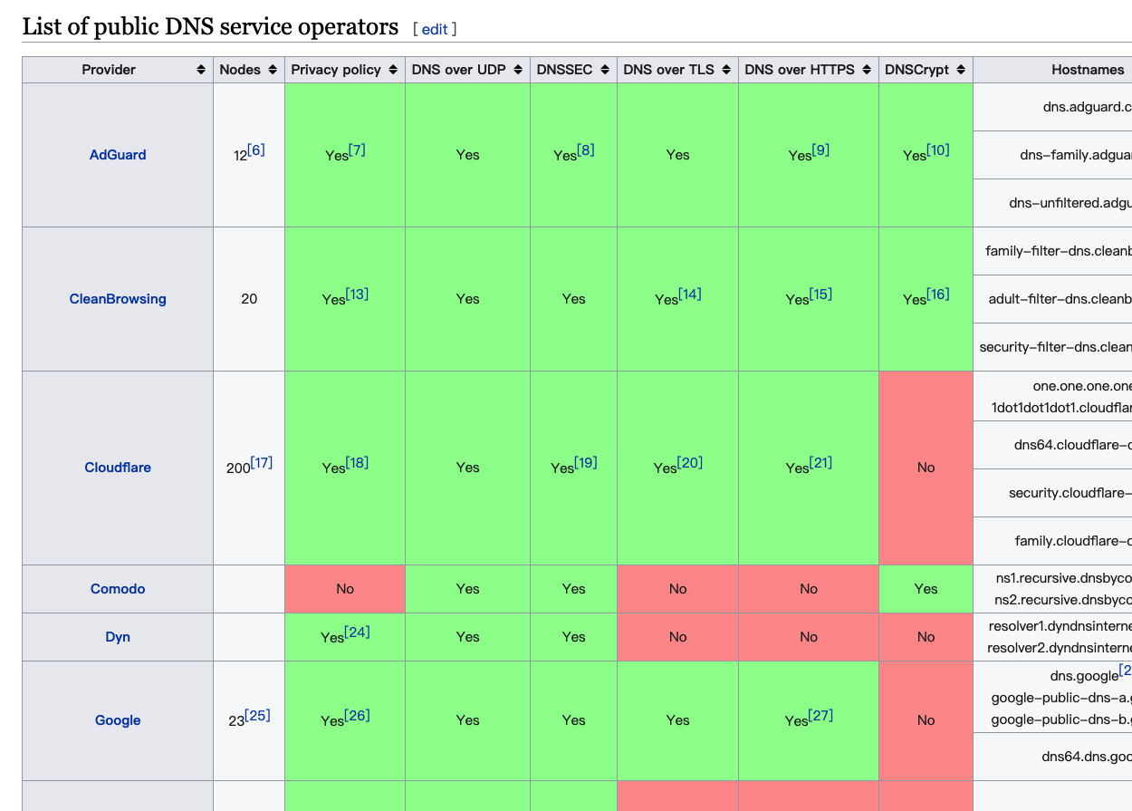This screenshot has height=811, width=1132.
Task: Open footnote reference 6 for AdGuard nodes
Action: (x=256, y=150)
